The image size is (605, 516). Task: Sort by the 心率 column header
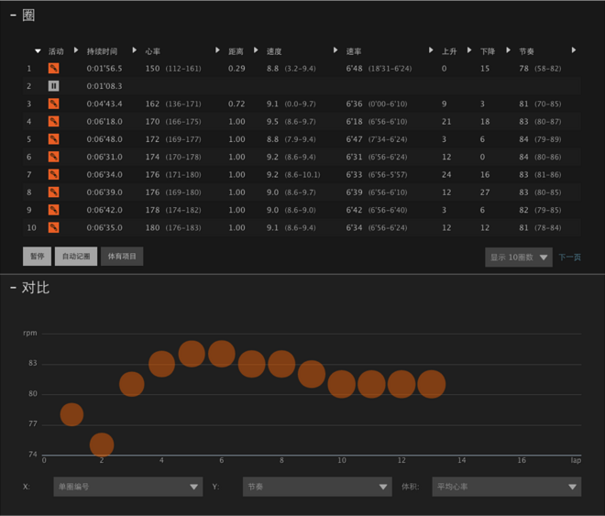(x=153, y=51)
